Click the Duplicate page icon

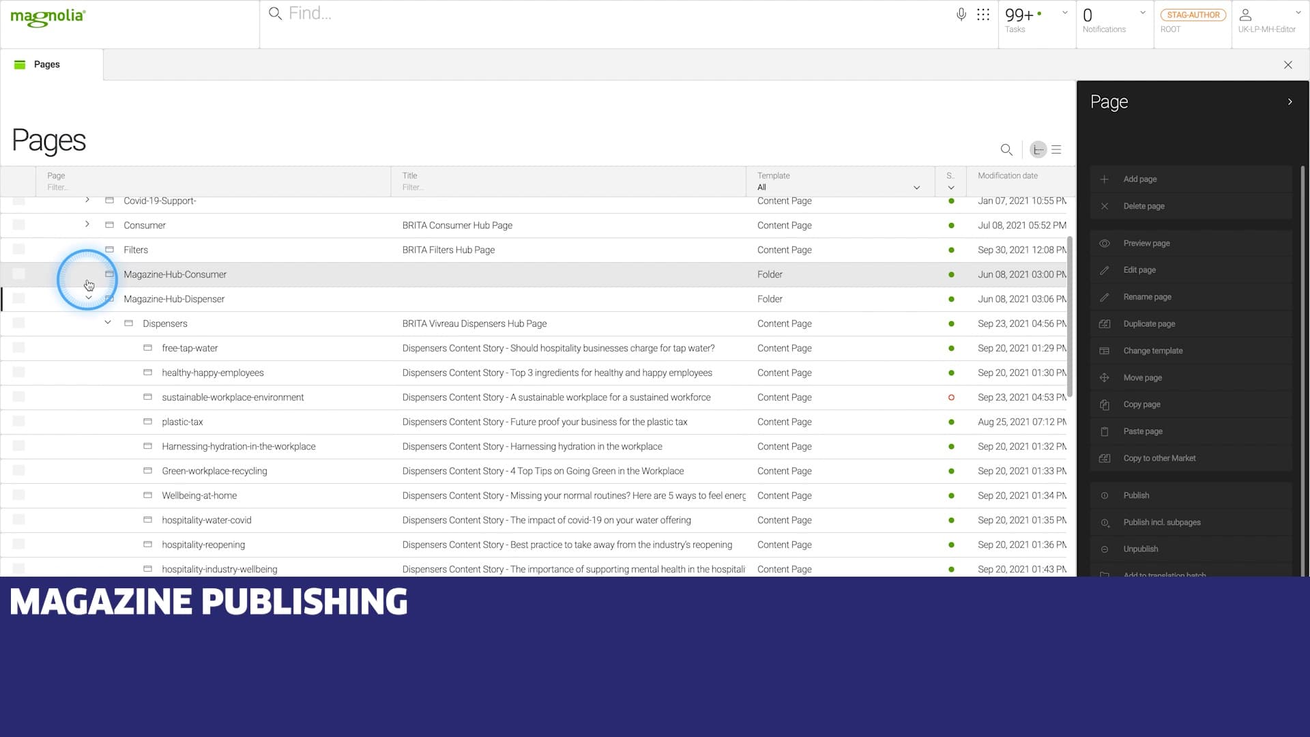(x=1105, y=324)
